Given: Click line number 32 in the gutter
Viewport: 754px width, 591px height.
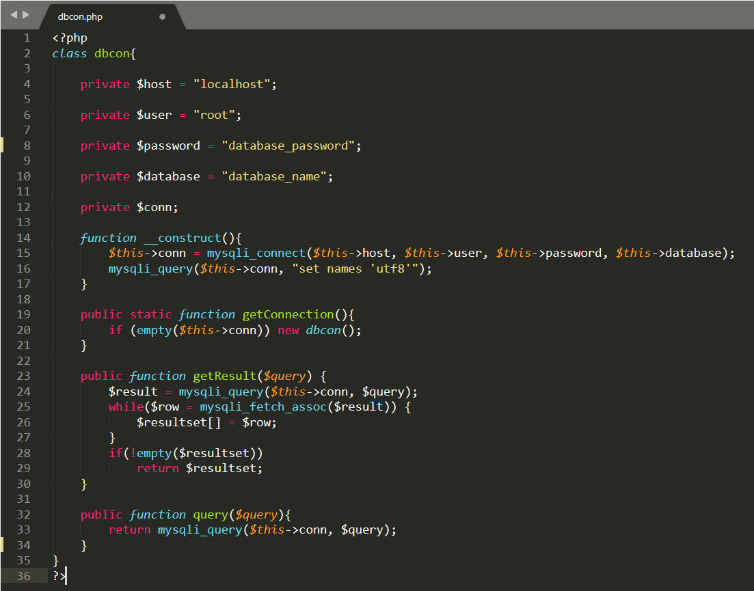Looking at the screenshot, I should (x=23, y=514).
